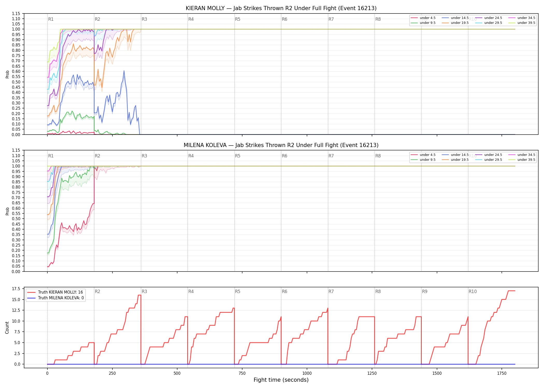Select 'under 29.5' in the KIERAN MOLLY legend
The height and width of the screenshot is (389, 544).
tap(489, 23)
